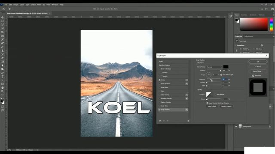Screen dimensions: 275x154
Task: Select the Brush tool
Action: click(3, 47)
